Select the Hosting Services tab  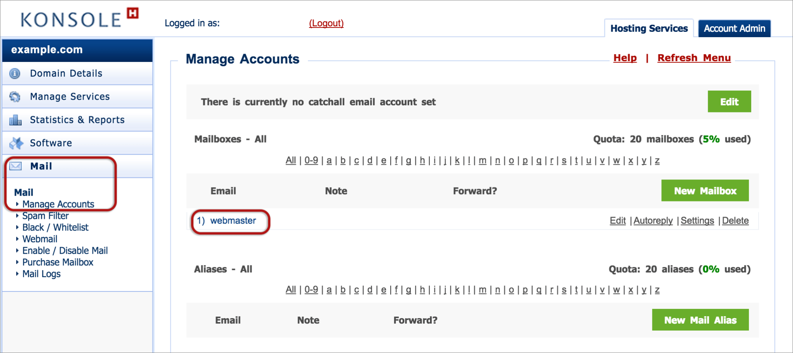[649, 28]
